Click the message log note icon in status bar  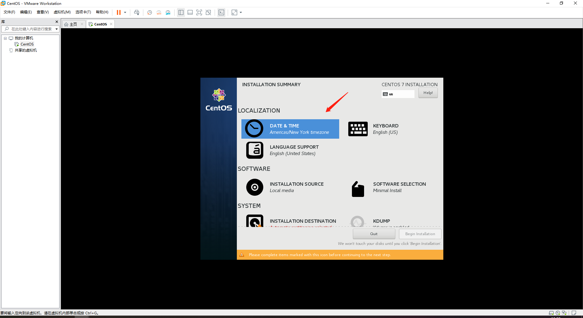[x=574, y=313]
